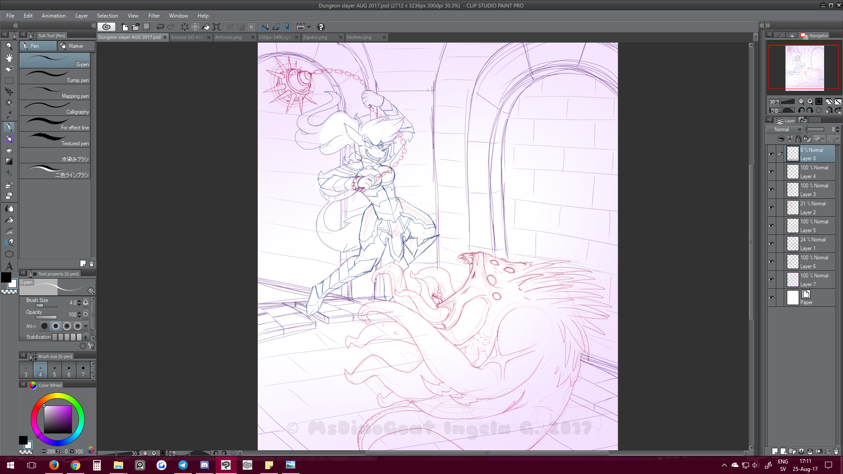Pick the Eyedropper tool
Screen dimensions: 843x474
click(9, 115)
